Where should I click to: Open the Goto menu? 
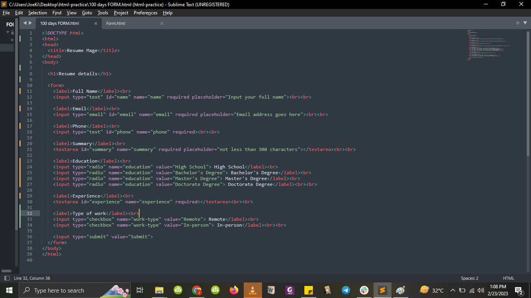(87, 12)
